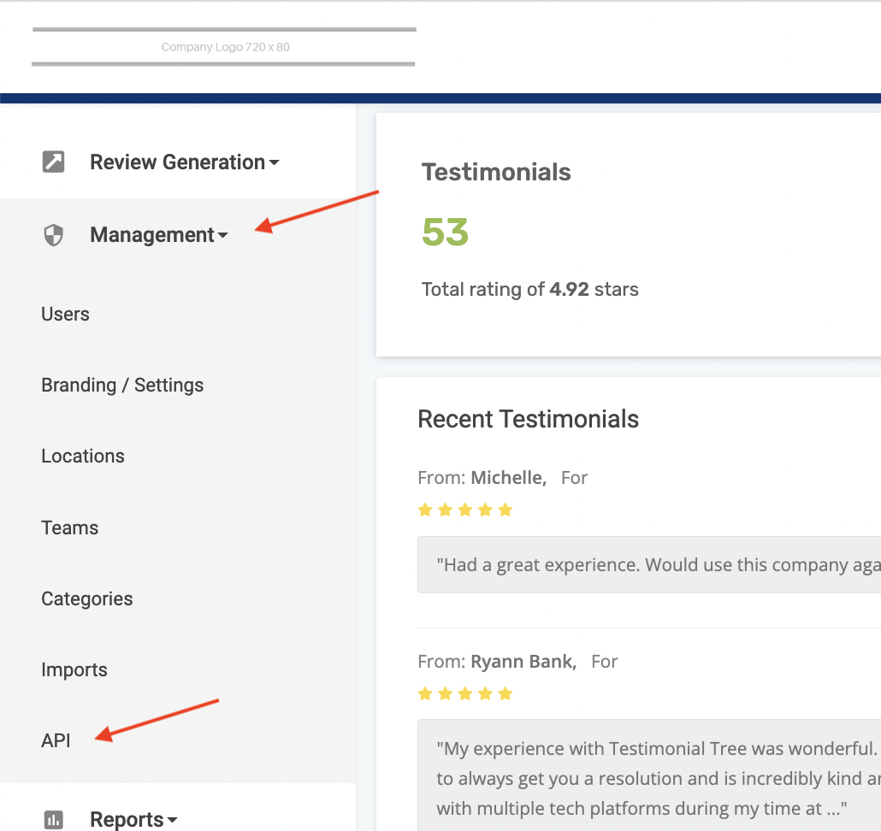Expand the Review Generation menu
The height and width of the screenshot is (831, 881).
(185, 162)
